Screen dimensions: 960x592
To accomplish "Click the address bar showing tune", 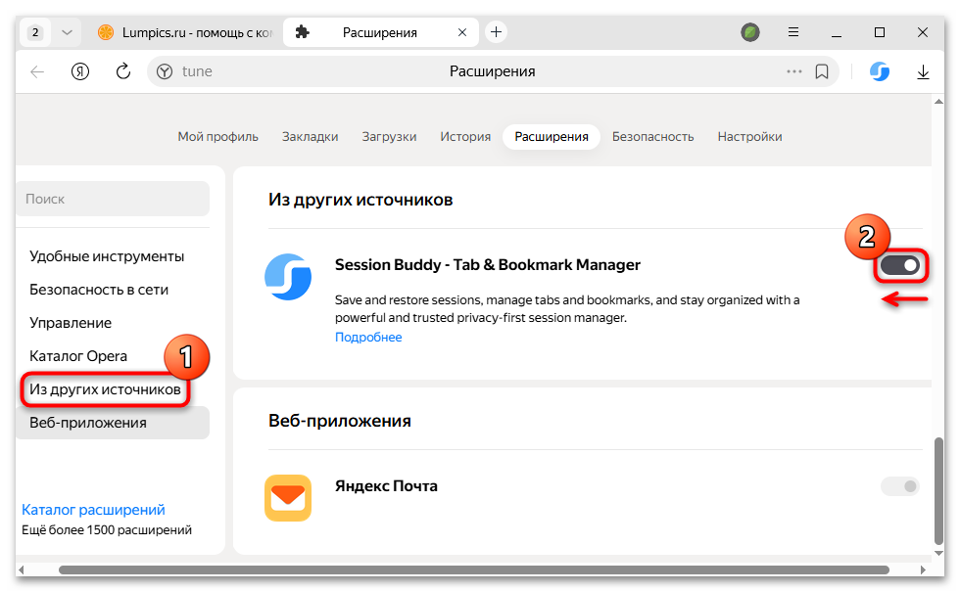I will click(493, 71).
